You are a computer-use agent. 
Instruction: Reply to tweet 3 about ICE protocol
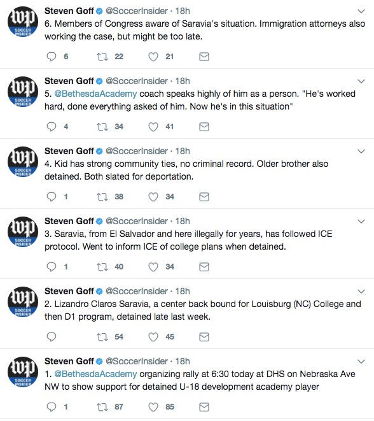point(52,267)
